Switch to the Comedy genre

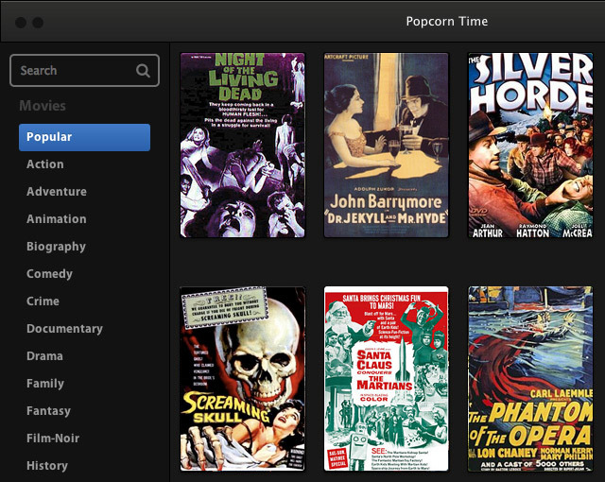pos(49,274)
